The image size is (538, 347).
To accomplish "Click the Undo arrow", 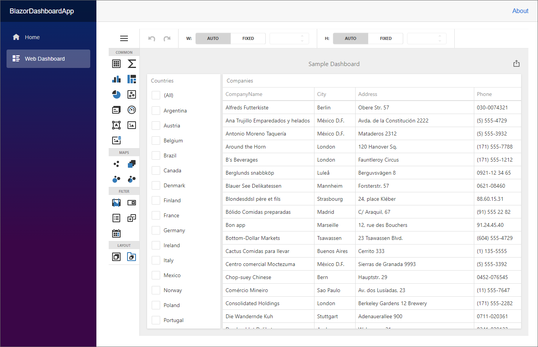I will pos(152,38).
